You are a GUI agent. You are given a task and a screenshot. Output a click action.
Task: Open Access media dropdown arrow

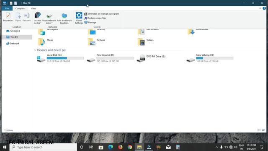point(41,23)
